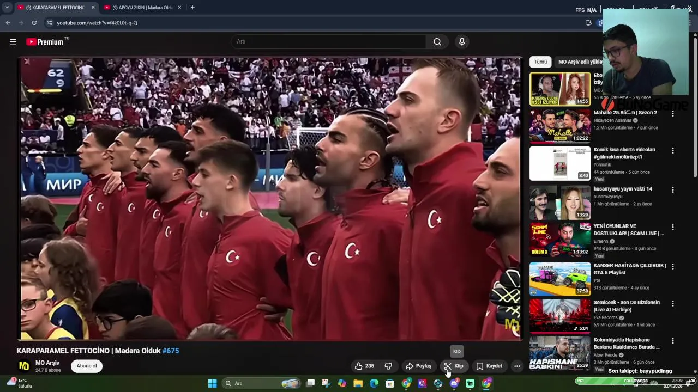Click the search magnifier button

[x=437, y=42]
